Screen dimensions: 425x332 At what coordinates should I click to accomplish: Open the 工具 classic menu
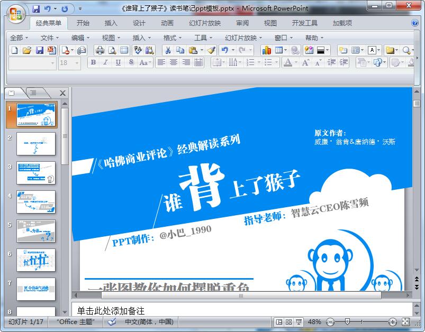[x=203, y=38]
